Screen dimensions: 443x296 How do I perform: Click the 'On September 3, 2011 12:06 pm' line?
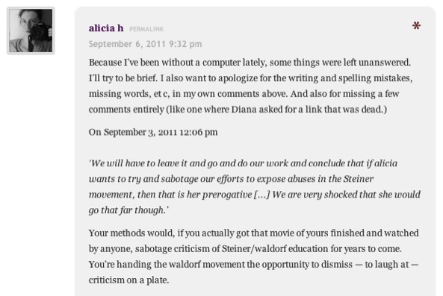click(153, 132)
